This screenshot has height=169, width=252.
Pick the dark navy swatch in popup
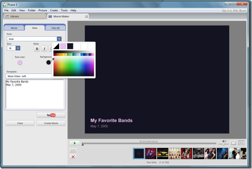point(70,46)
